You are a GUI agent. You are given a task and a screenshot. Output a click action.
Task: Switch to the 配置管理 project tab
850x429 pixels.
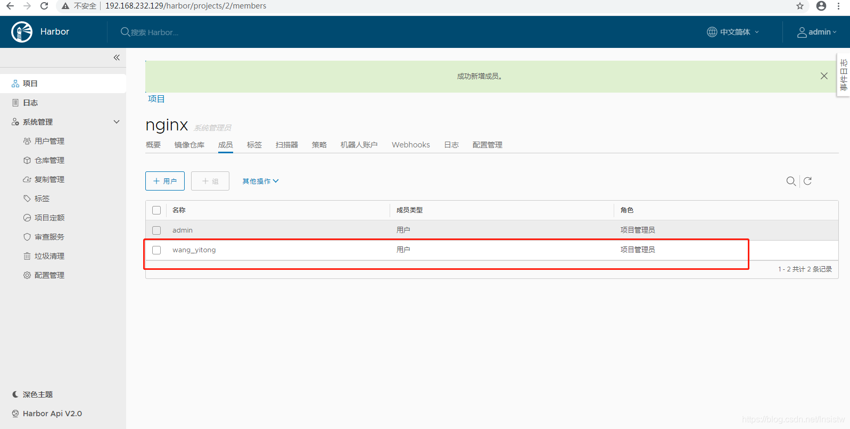pos(488,145)
